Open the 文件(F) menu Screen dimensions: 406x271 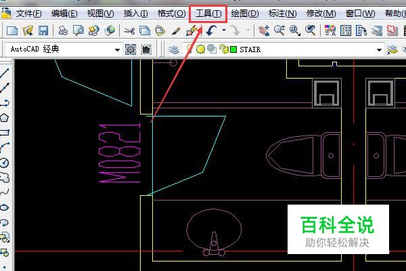click(x=28, y=14)
